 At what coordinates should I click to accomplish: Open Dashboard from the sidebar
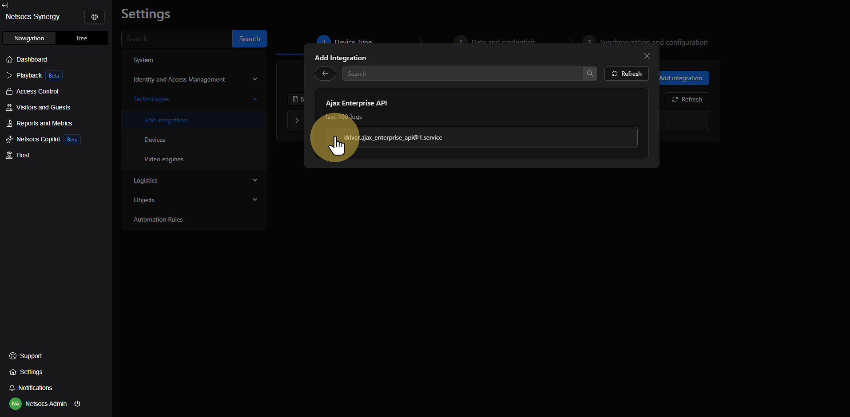pyautogui.click(x=32, y=59)
